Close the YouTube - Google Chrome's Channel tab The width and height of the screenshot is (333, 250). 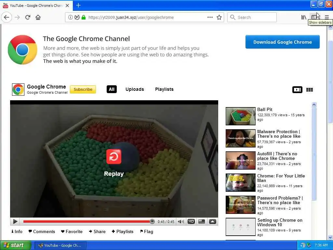[67, 6]
